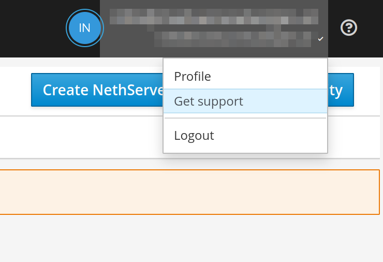This screenshot has height=262, width=383.
Task: Click the dark header right of the help icon
Action: pyautogui.click(x=372, y=28)
